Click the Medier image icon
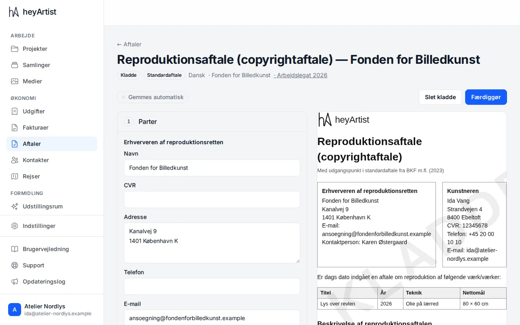The image size is (520, 325). 15,81
